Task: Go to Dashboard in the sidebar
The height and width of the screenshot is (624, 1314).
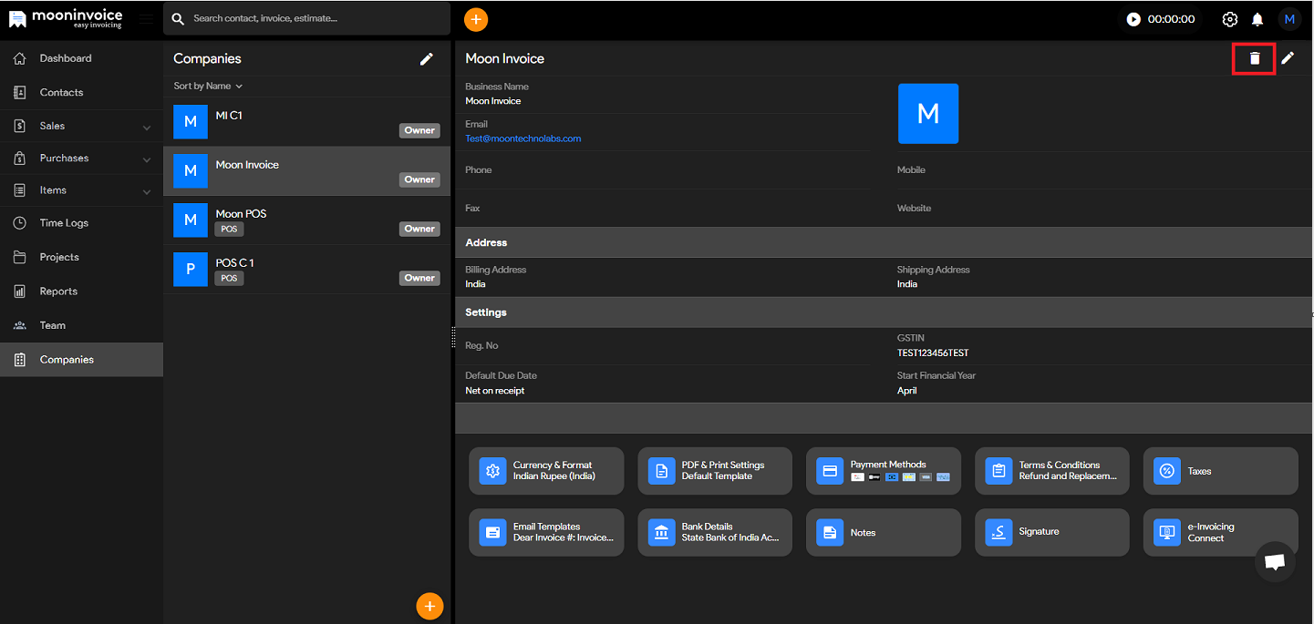Action: point(66,58)
